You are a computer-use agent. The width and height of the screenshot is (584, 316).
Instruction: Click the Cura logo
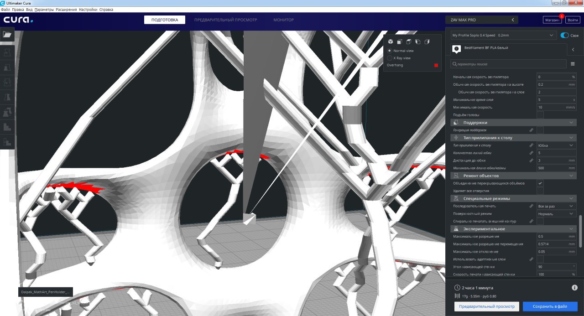(x=18, y=20)
